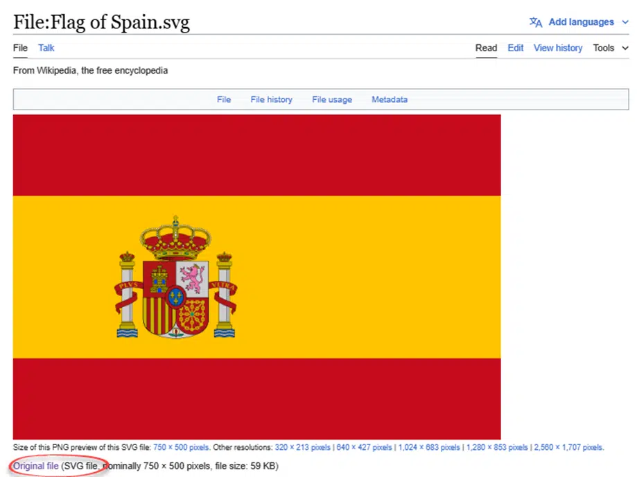
Task: Jump to File usage section
Action: 332,100
